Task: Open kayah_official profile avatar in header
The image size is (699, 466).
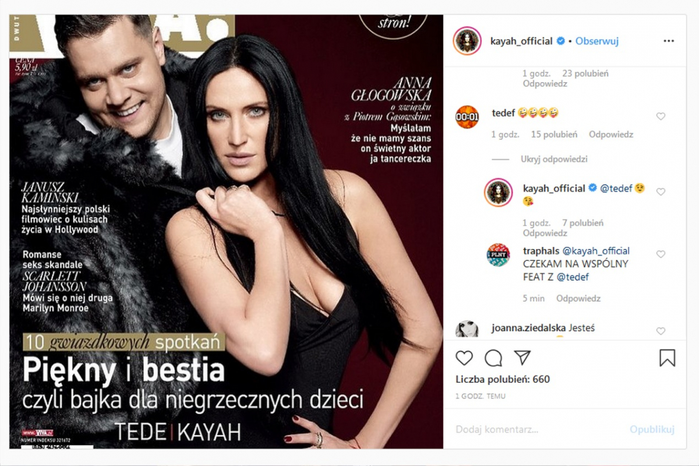Action: click(x=467, y=41)
